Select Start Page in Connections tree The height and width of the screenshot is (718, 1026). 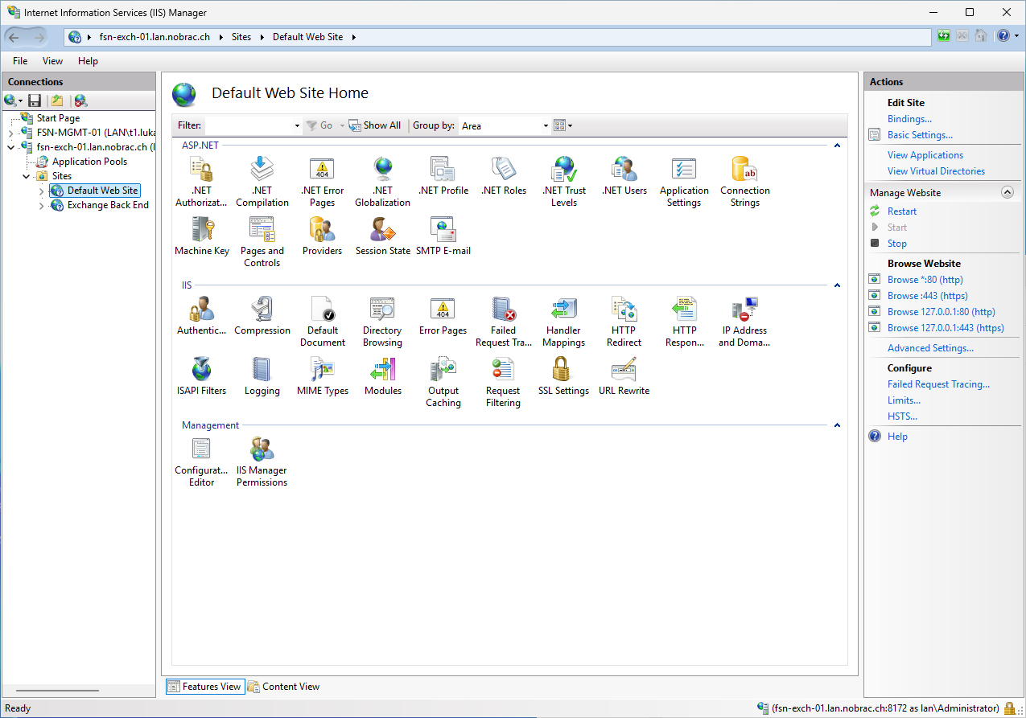point(58,118)
